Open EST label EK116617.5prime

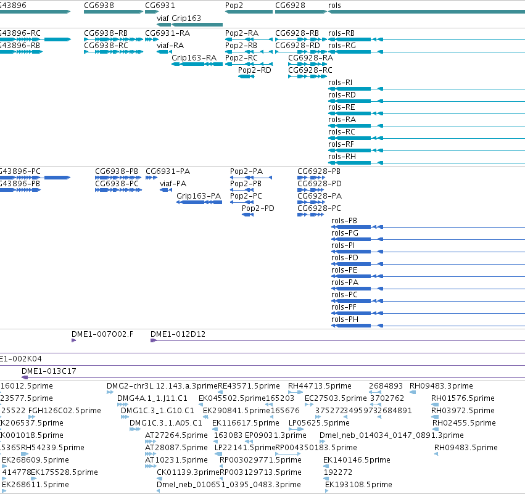pyautogui.click(x=246, y=423)
